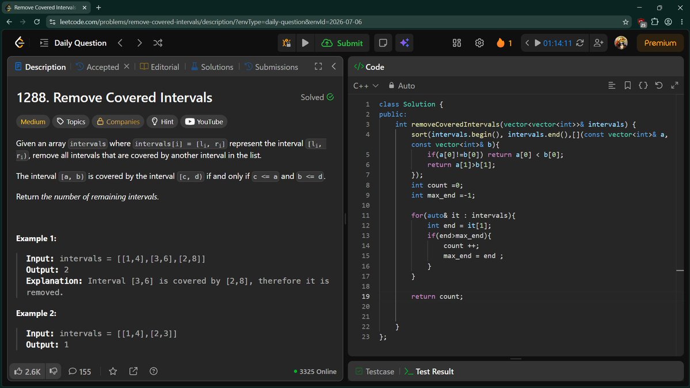Share the problem icon
The image size is (690, 388).
(x=134, y=371)
